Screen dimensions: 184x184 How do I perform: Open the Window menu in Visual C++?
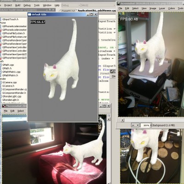point(47,6)
